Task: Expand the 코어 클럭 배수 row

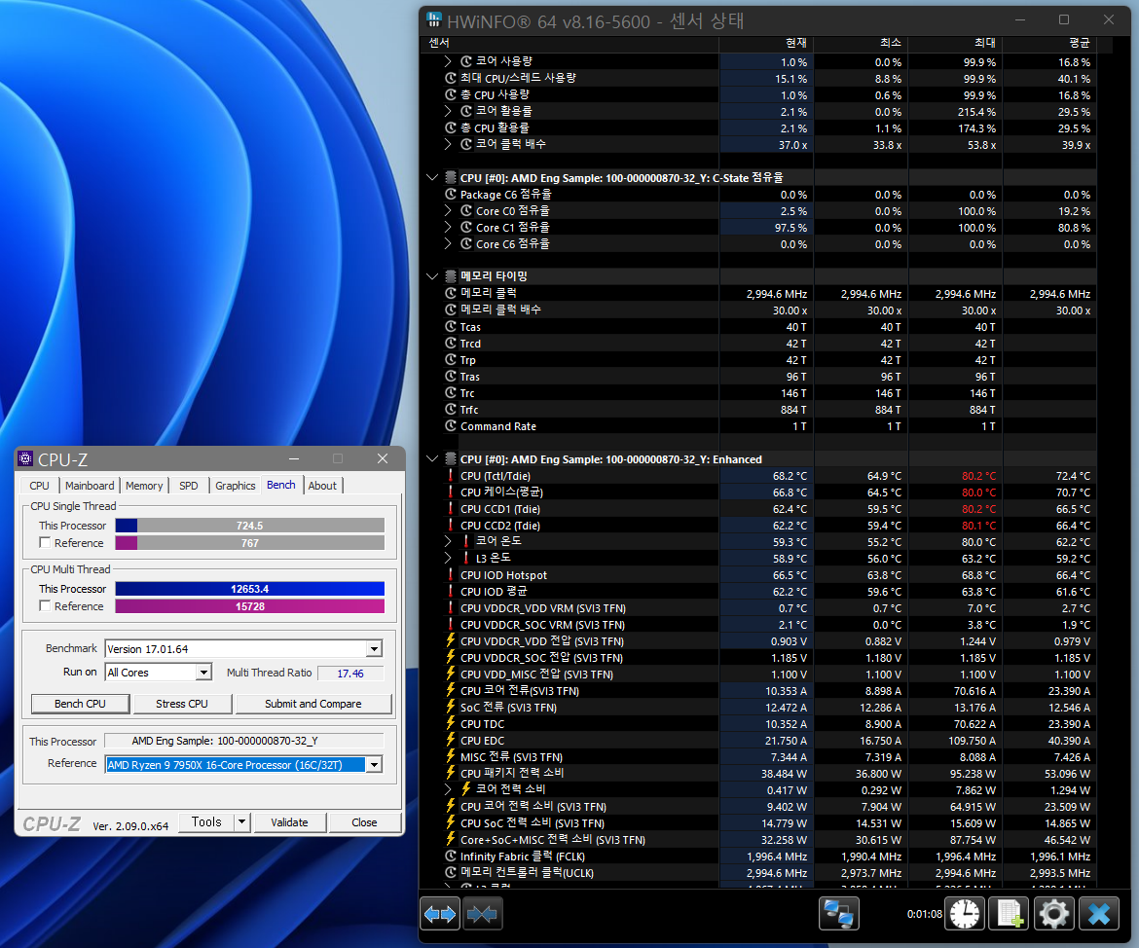Action: pos(448,144)
